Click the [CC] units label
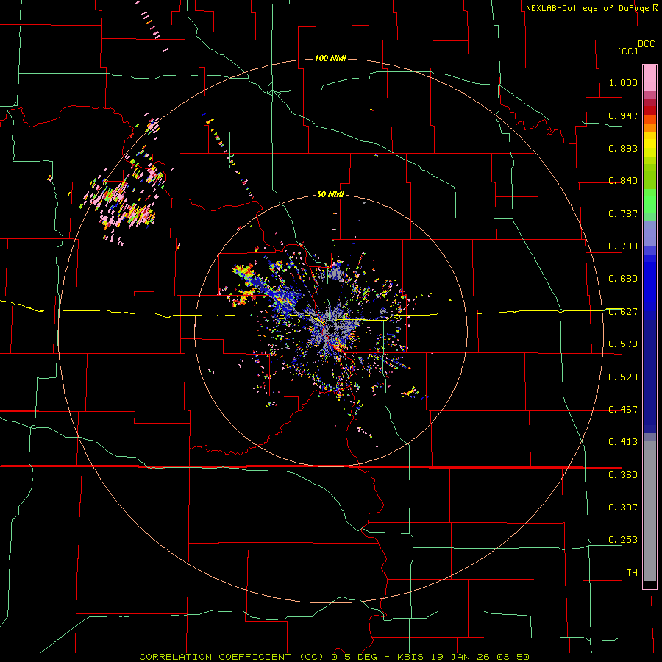Viewport: 662px width, 662px height. tap(628, 51)
